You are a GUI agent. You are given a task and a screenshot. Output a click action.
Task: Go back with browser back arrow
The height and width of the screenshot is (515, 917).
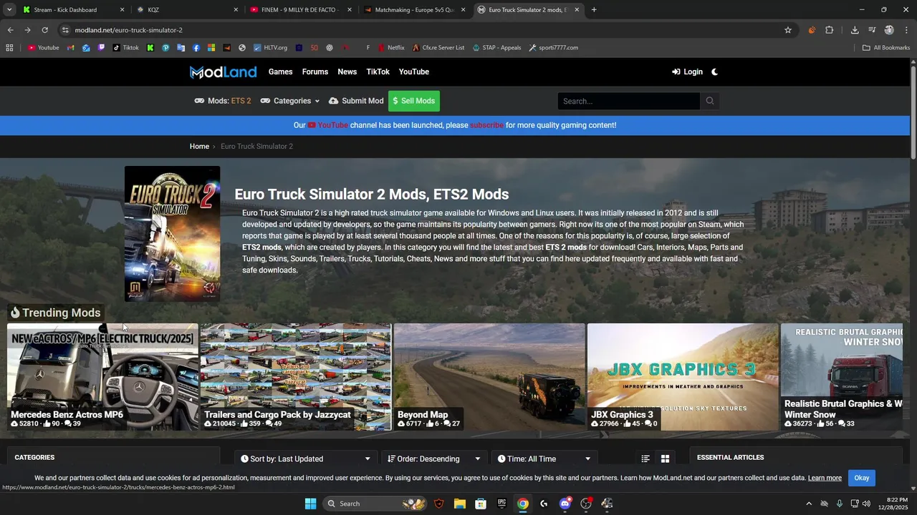click(x=10, y=30)
